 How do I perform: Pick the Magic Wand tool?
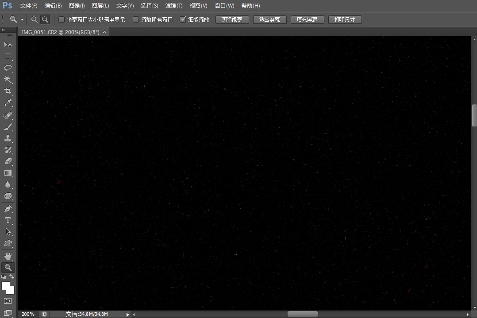8,80
